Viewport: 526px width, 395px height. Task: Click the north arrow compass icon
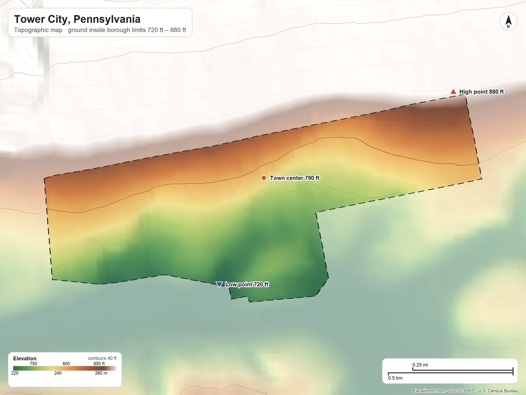click(x=508, y=22)
